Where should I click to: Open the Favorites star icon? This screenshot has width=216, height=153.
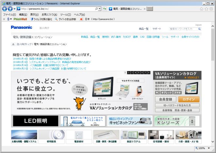click(x=207, y=9)
